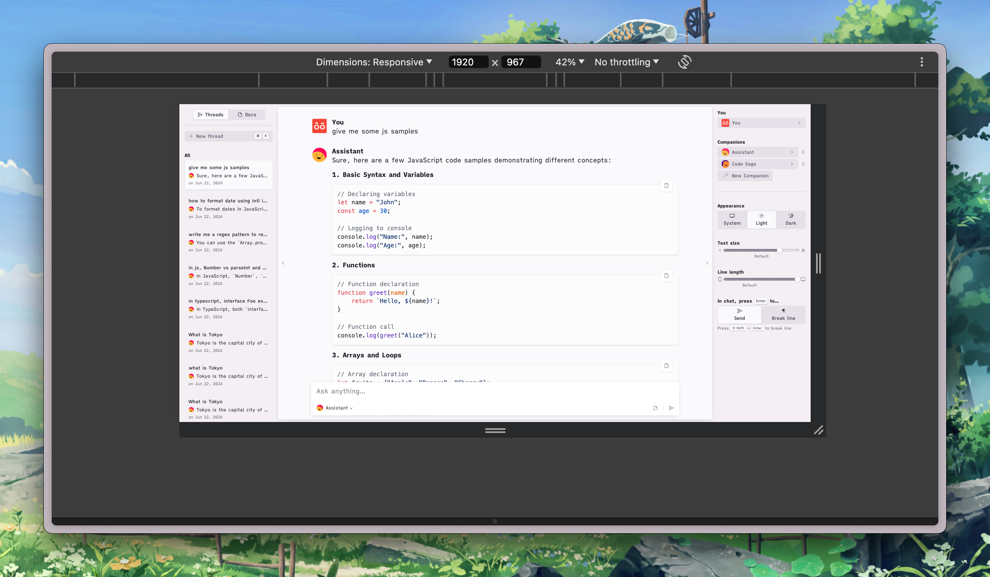Click the small page icon beside Line length slider
This screenshot has width=990, height=577.
click(x=720, y=279)
